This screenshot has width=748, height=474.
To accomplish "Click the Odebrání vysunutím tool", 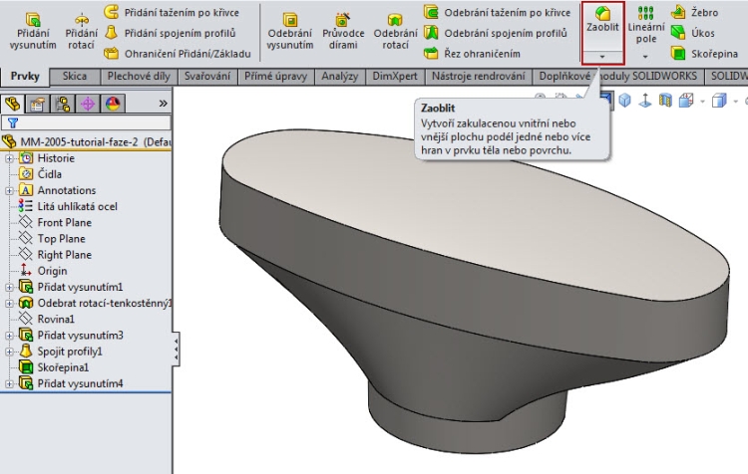I will [x=289, y=32].
